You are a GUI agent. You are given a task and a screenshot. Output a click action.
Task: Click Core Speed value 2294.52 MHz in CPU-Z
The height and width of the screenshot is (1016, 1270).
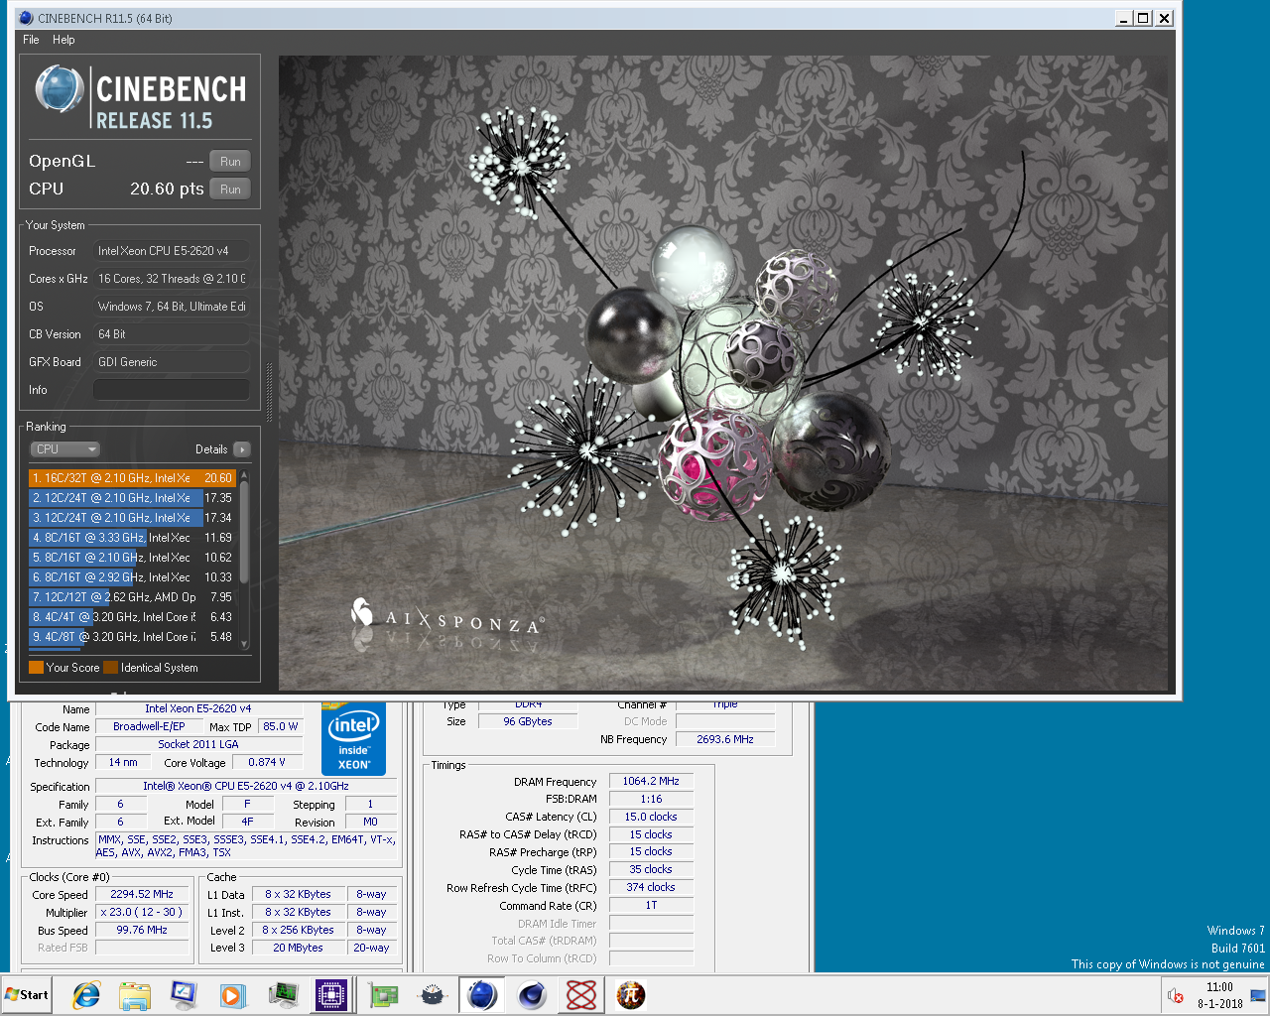click(x=142, y=894)
